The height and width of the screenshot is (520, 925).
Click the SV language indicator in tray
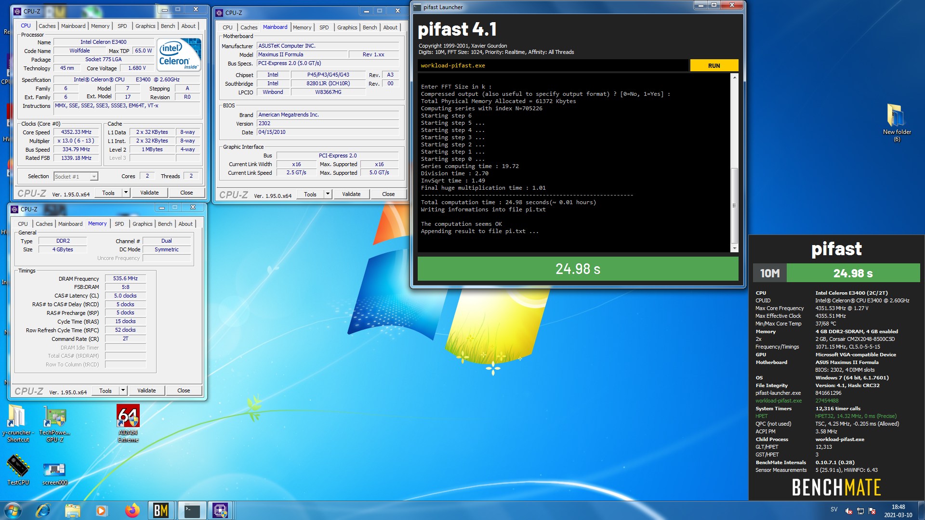click(x=834, y=509)
